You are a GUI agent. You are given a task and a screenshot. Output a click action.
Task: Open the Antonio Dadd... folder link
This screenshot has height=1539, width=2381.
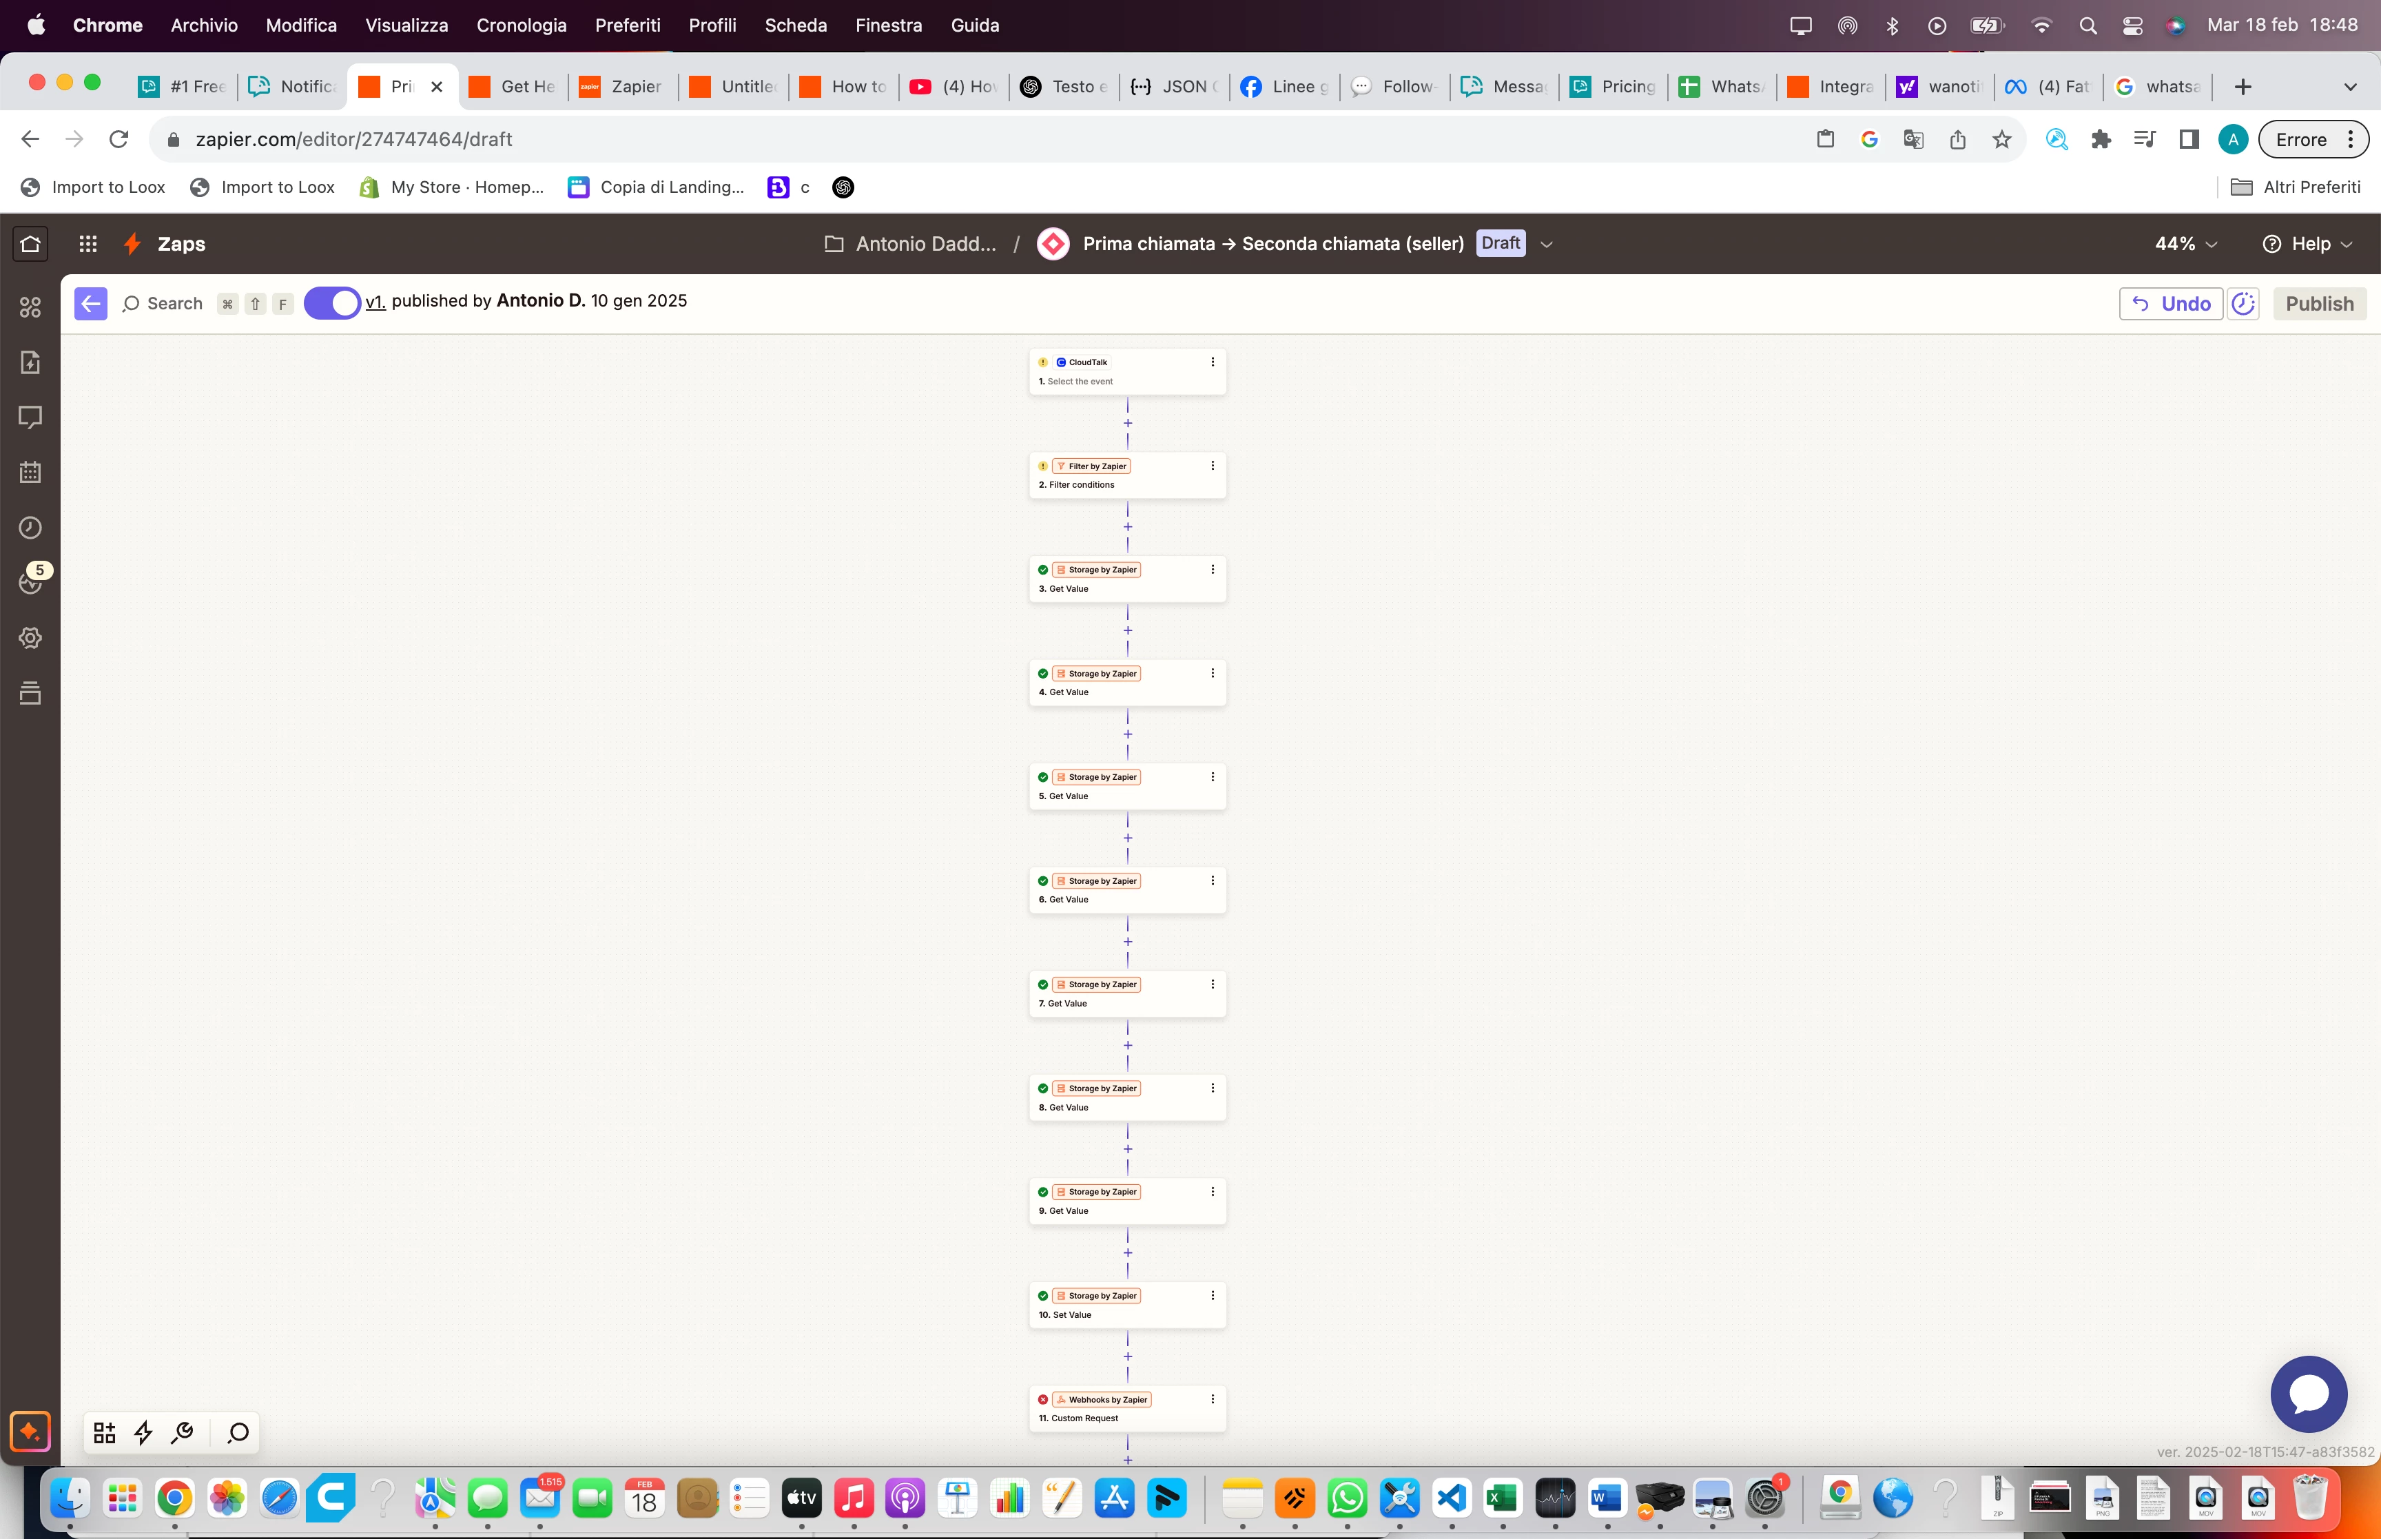[911, 244]
